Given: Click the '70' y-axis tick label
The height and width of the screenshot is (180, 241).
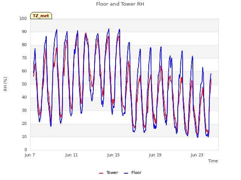Looking at the screenshot, I should [x=24, y=58].
